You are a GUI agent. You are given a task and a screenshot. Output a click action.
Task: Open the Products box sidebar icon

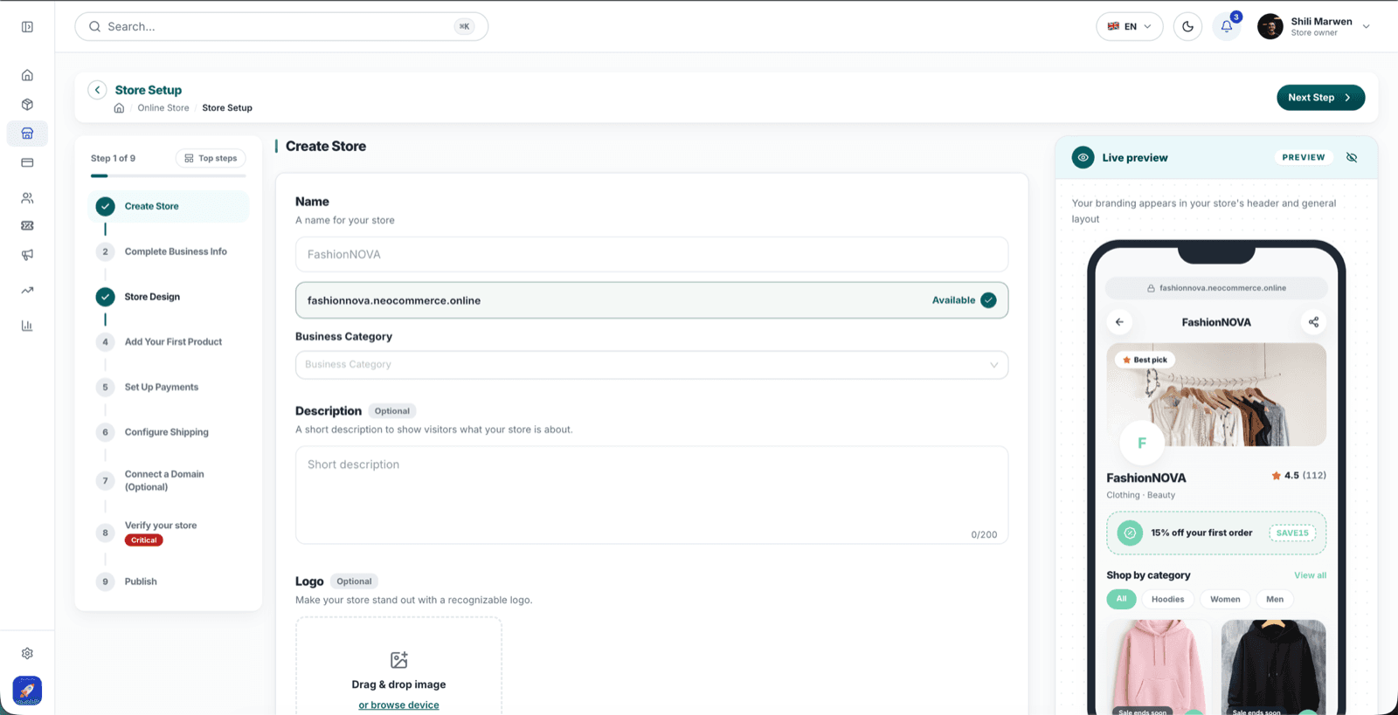[x=27, y=105]
